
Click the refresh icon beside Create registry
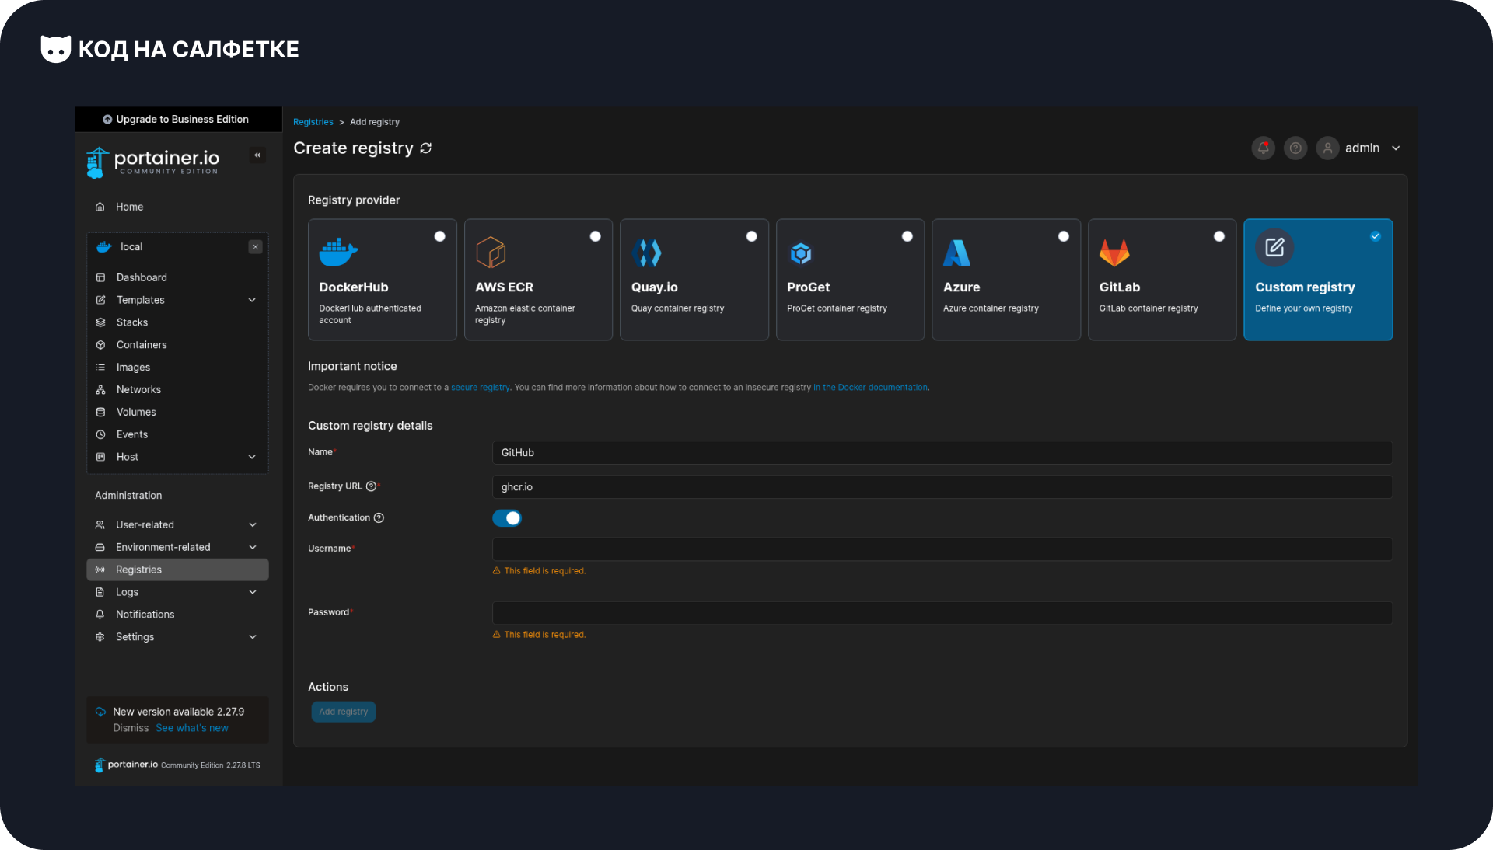(x=426, y=148)
